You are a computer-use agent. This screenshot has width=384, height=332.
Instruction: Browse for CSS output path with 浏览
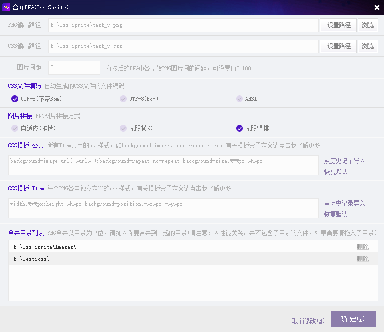tap(368, 46)
